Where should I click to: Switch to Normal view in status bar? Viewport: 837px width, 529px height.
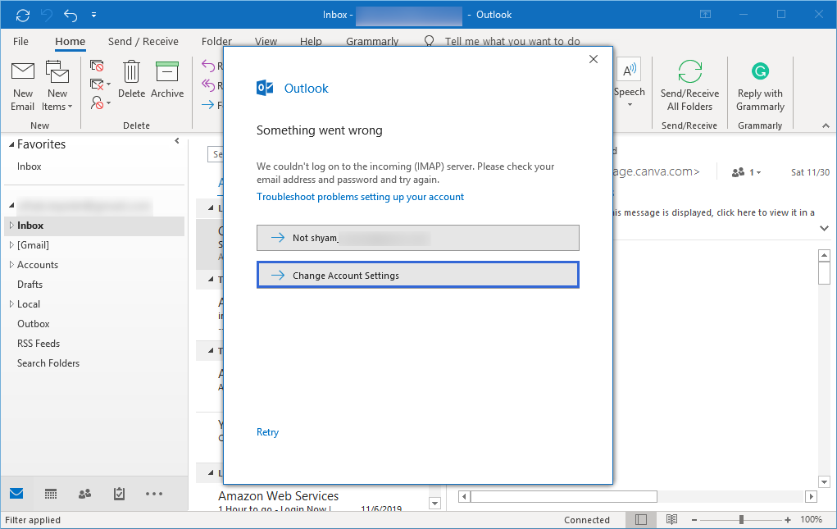(x=641, y=519)
